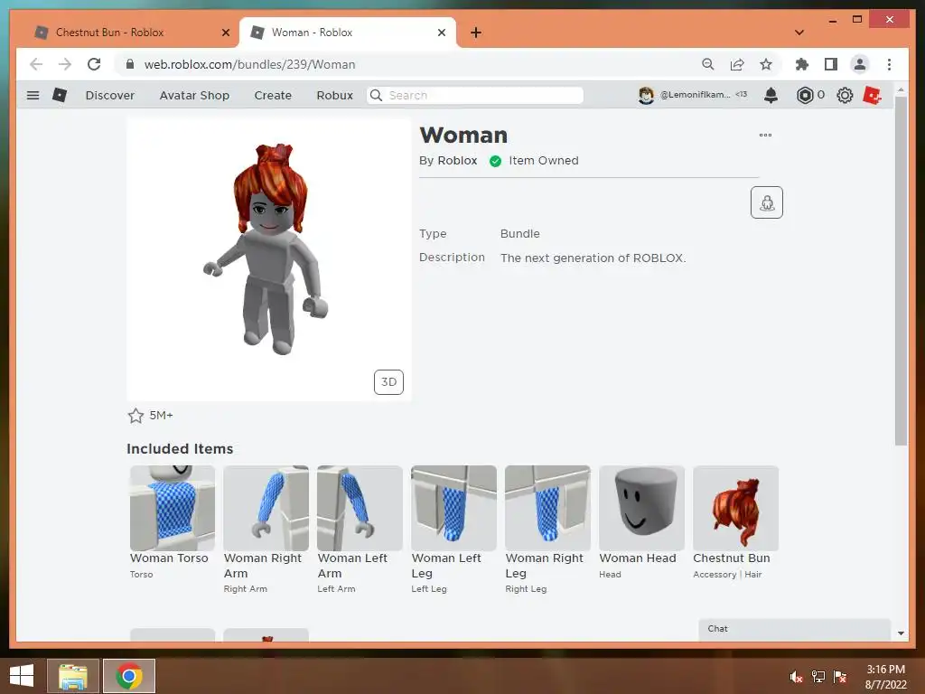Click the Woman Left Arm thumbnail

point(360,508)
